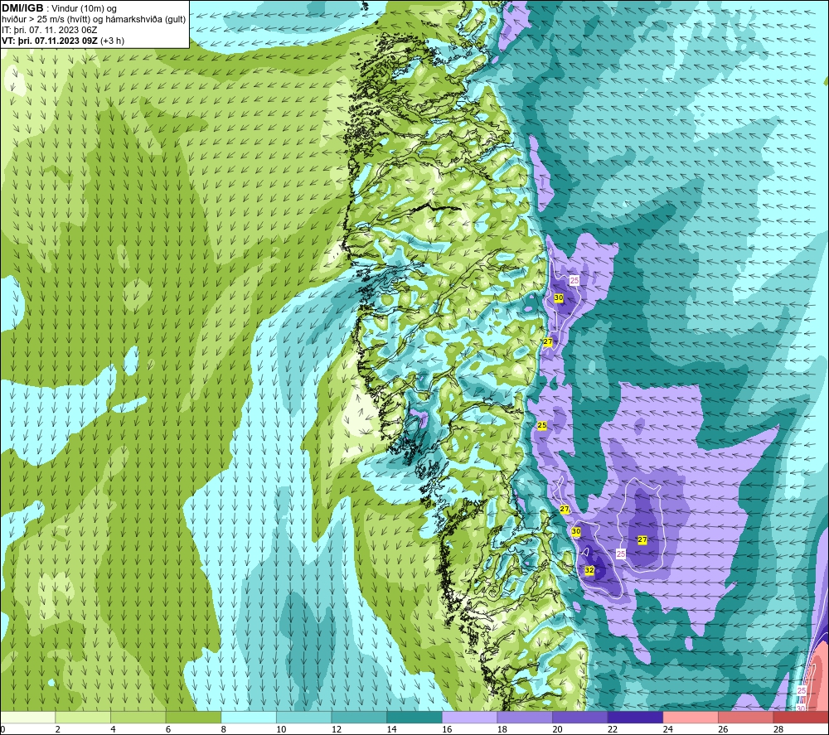The width and height of the screenshot is (829, 735).
Task: Click the pale 0–2 m/s color swatch
Action: pyautogui.click(x=27, y=718)
